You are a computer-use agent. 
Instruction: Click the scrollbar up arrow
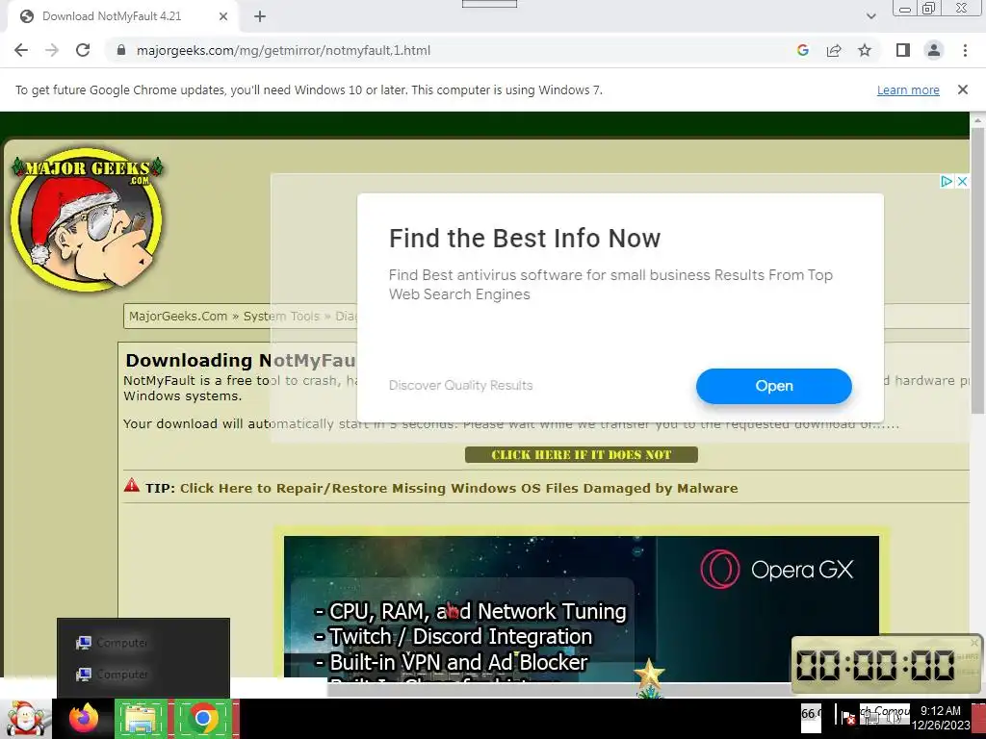976,118
